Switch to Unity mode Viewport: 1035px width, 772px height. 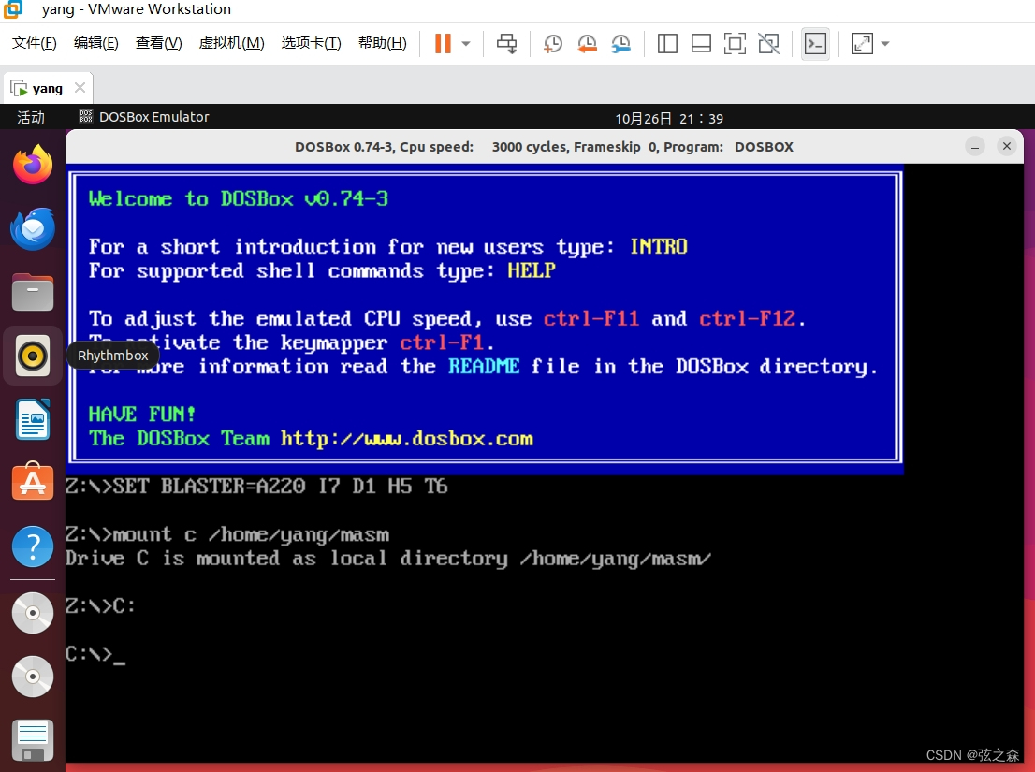[768, 44]
